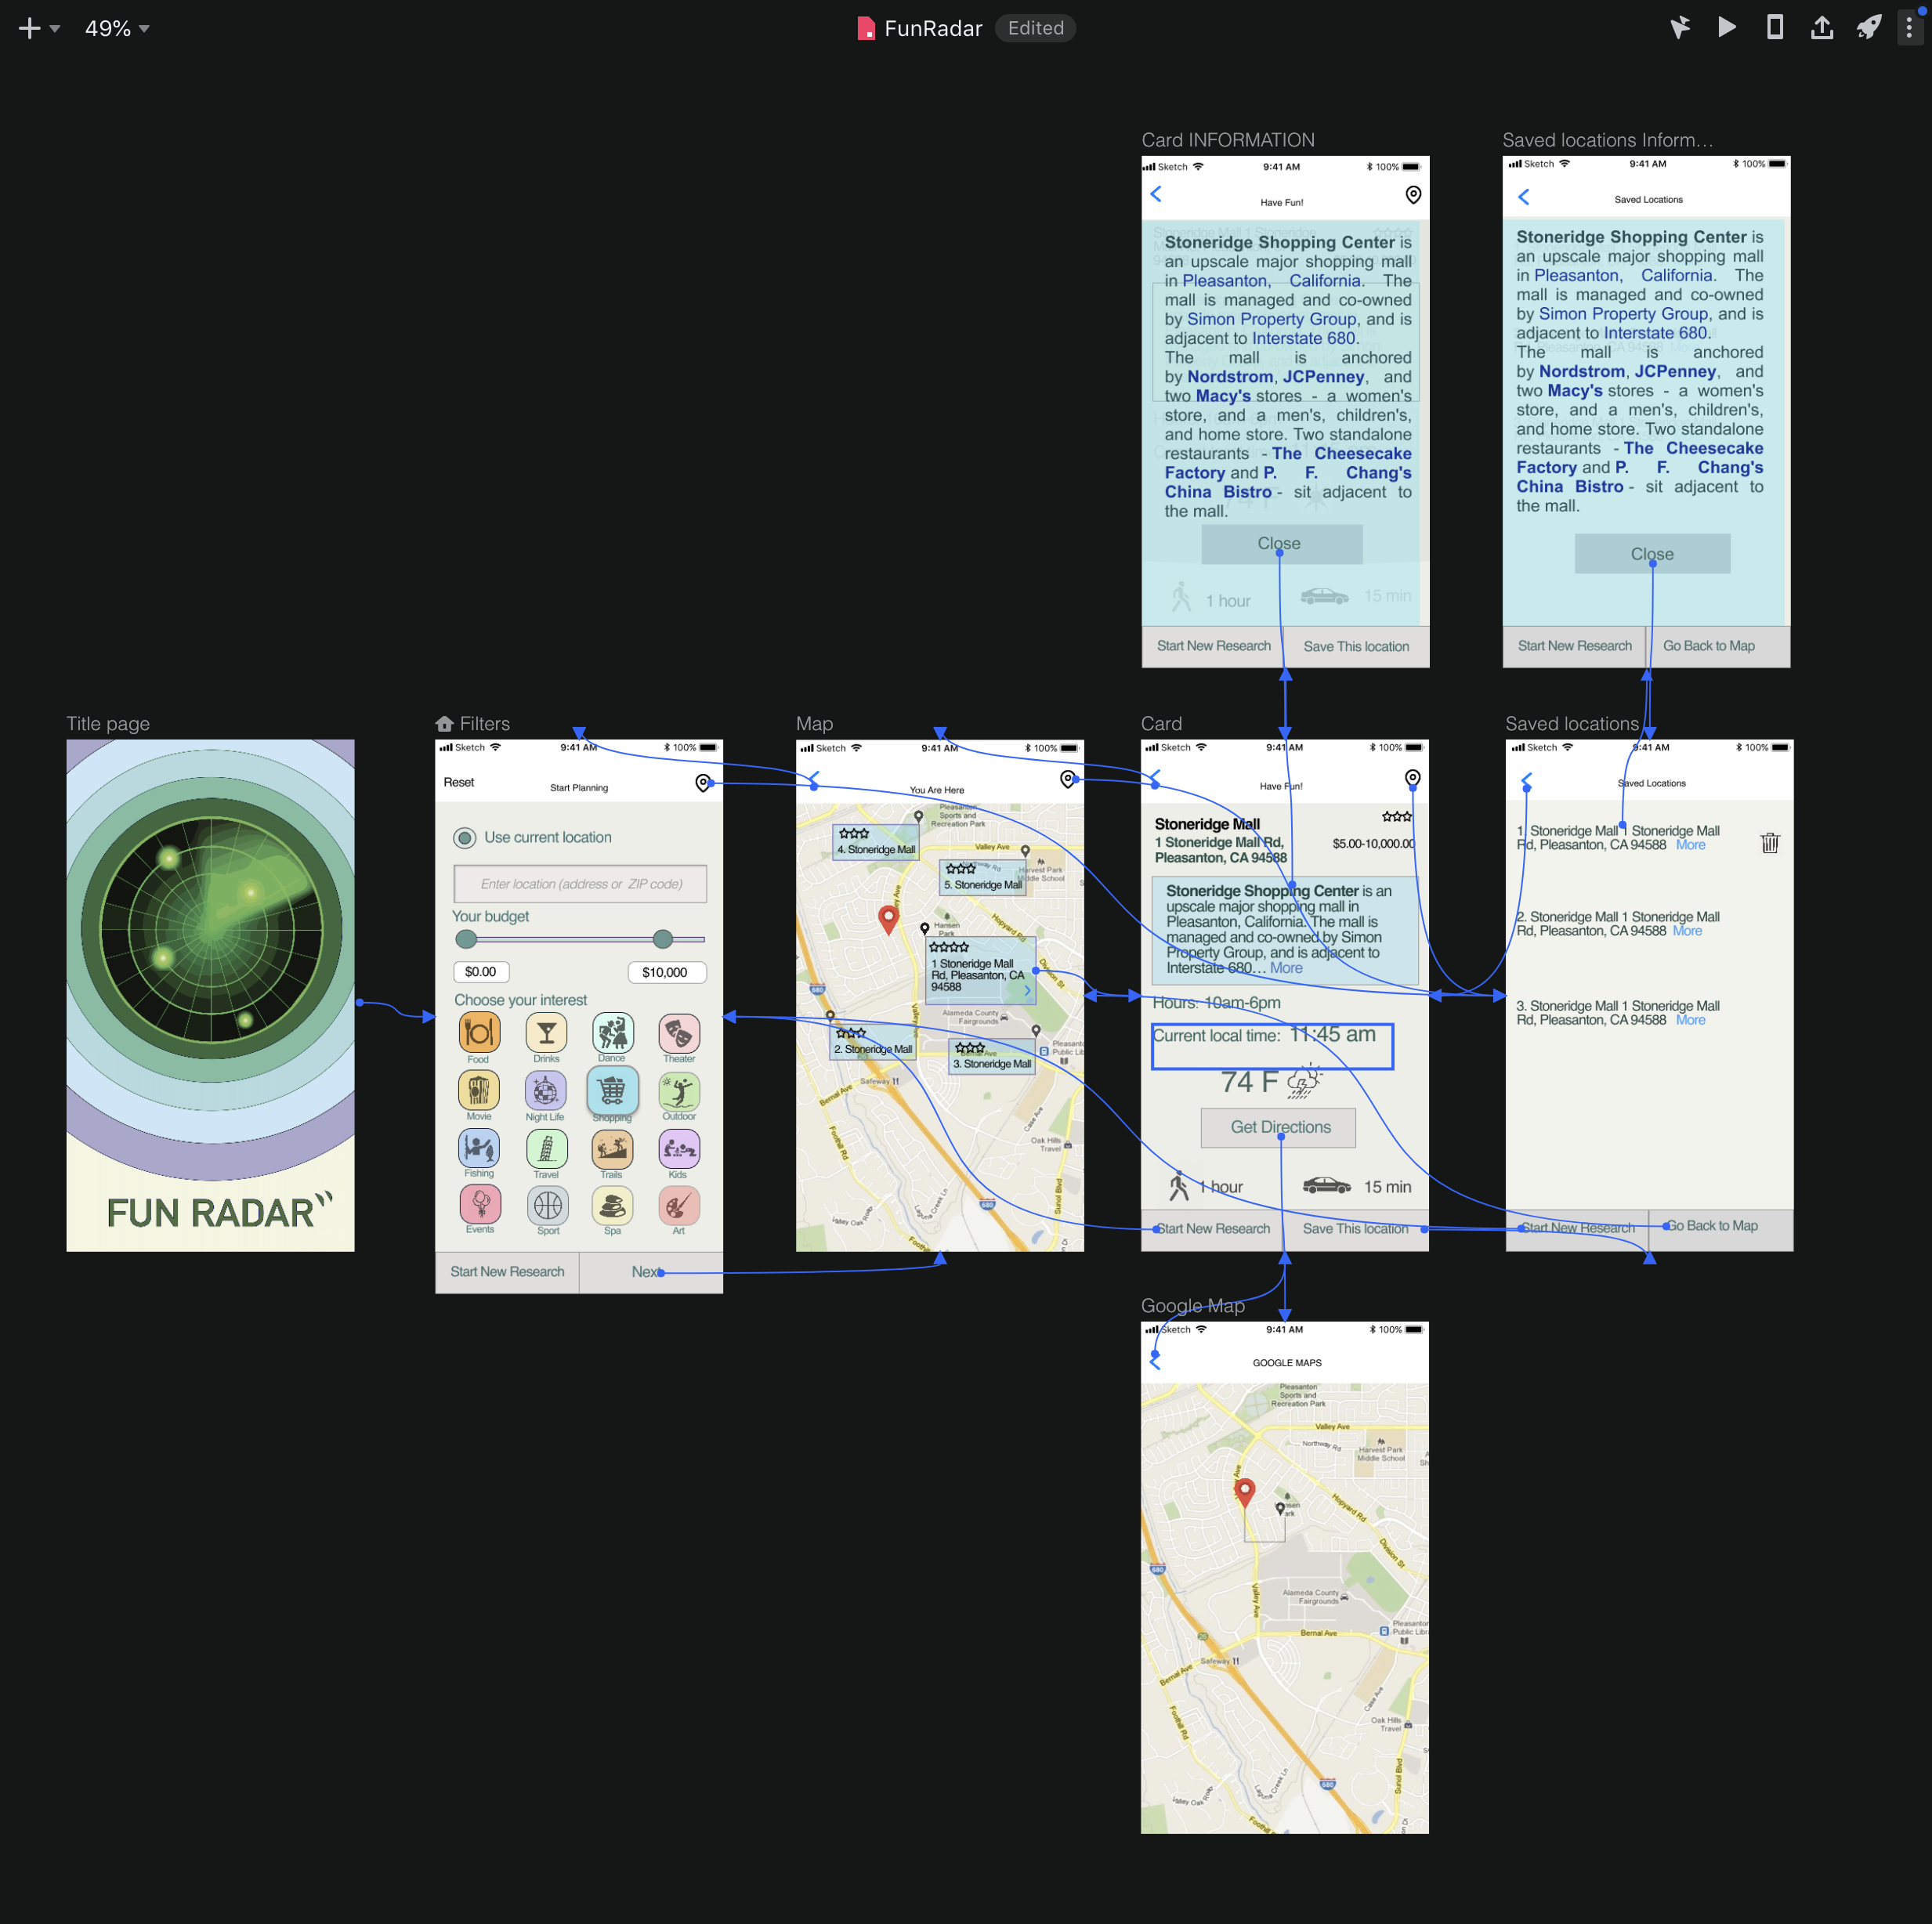Click the FunRadar document title
This screenshot has height=1924, width=1932.
(933, 28)
